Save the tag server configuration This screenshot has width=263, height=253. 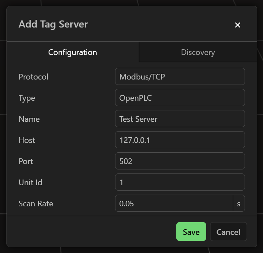pyautogui.click(x=191, y=232)
